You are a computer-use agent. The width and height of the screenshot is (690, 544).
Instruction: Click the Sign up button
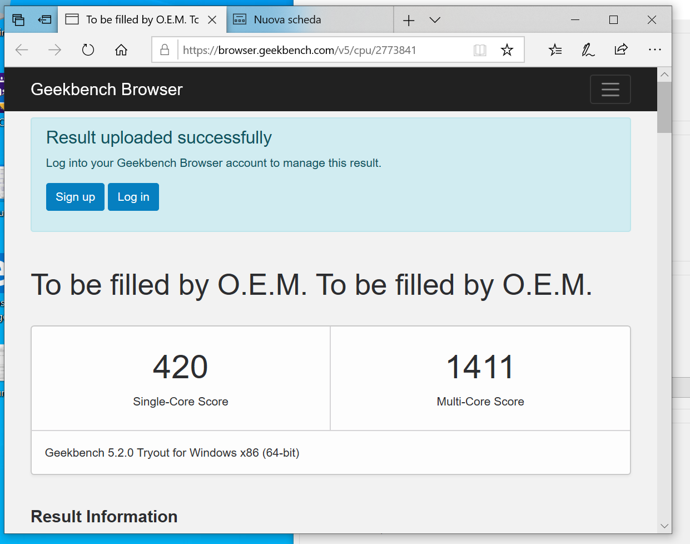click(75, 197)
